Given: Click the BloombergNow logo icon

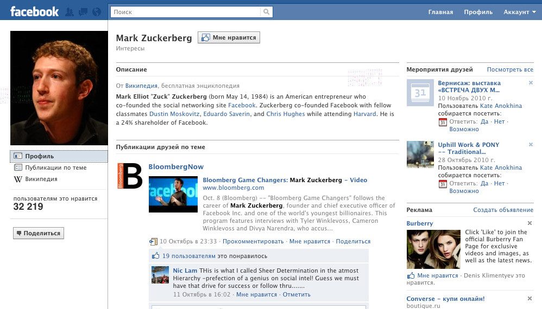Looking at the screenshot, I should point(129,176).
